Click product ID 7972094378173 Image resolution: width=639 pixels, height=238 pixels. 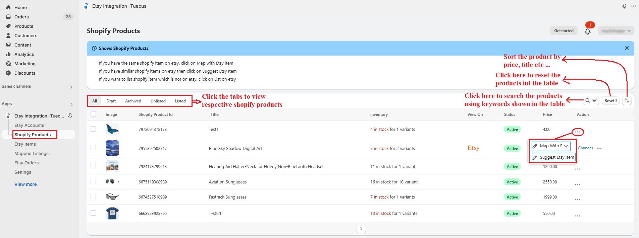tap(153, 130)
